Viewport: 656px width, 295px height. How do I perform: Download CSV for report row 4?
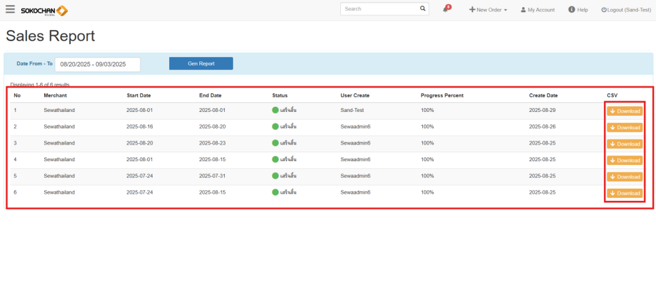pos(625,160)
